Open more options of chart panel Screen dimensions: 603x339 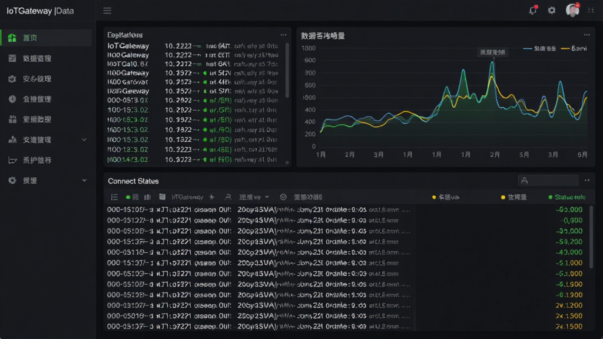587,35
